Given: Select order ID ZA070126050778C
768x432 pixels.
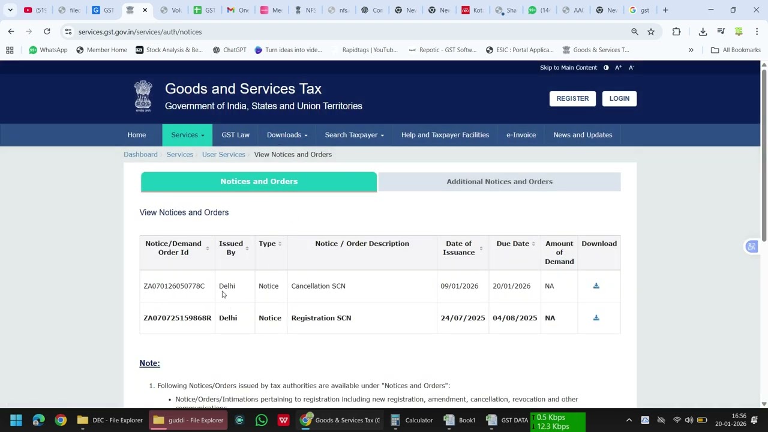Looking at the screenshot, I should [x=174, y=286].
